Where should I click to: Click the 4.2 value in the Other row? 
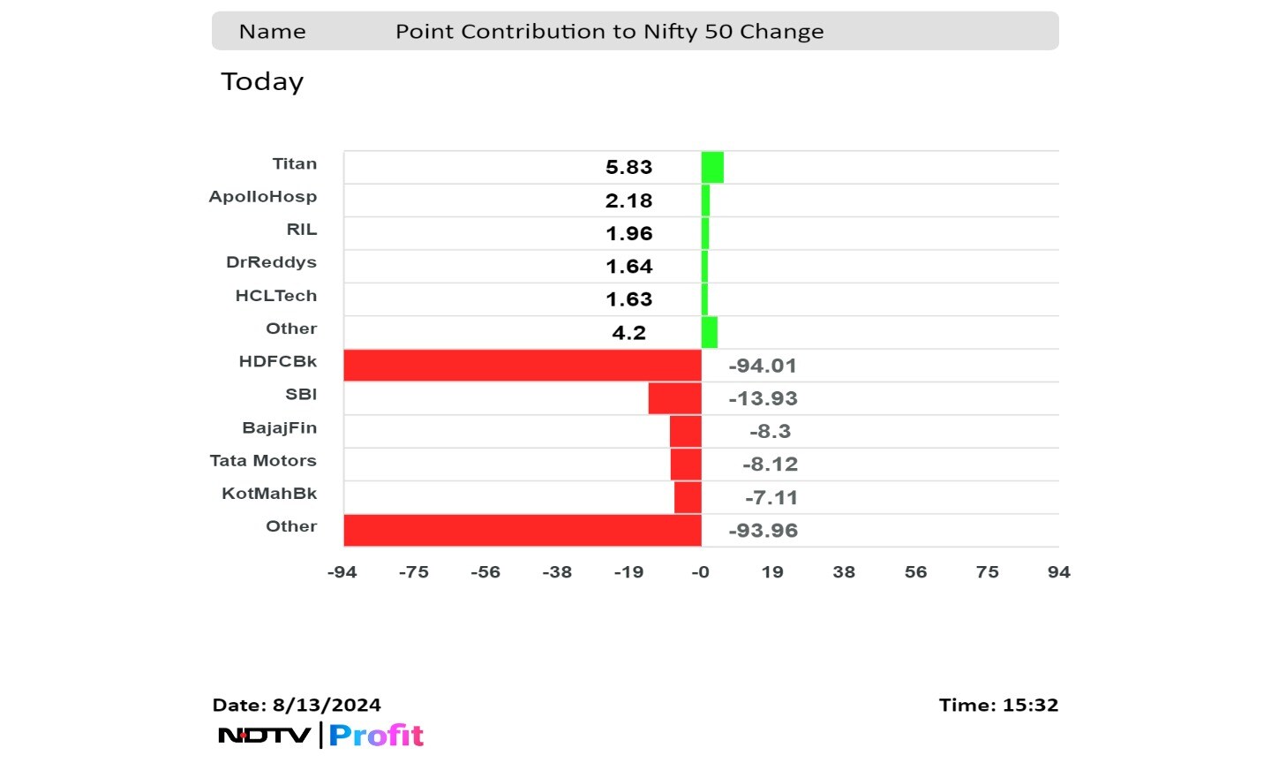pyautogui.click(x=628, y=333)
